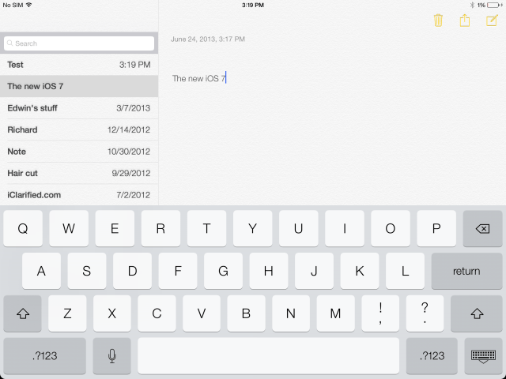Tap the question mark and period key
Screen dimensions: 506x379
click(425, 313)
